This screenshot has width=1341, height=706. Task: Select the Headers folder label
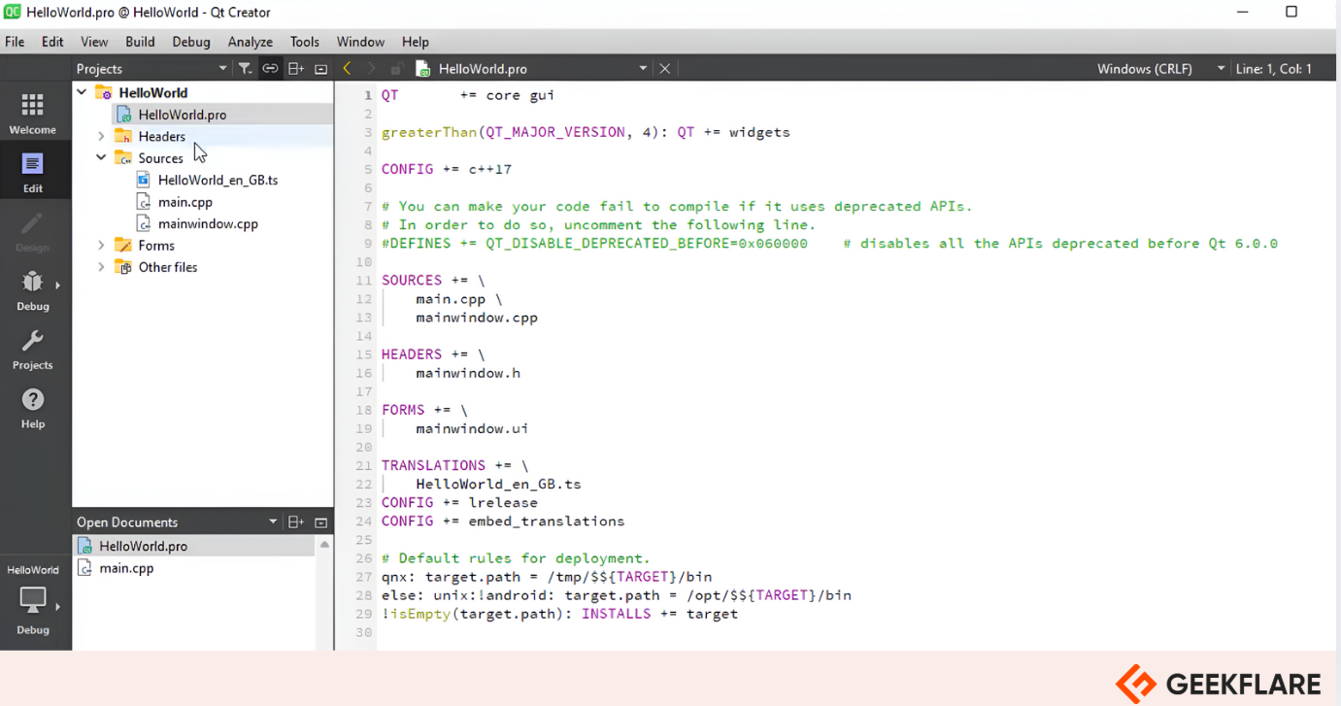161,137
